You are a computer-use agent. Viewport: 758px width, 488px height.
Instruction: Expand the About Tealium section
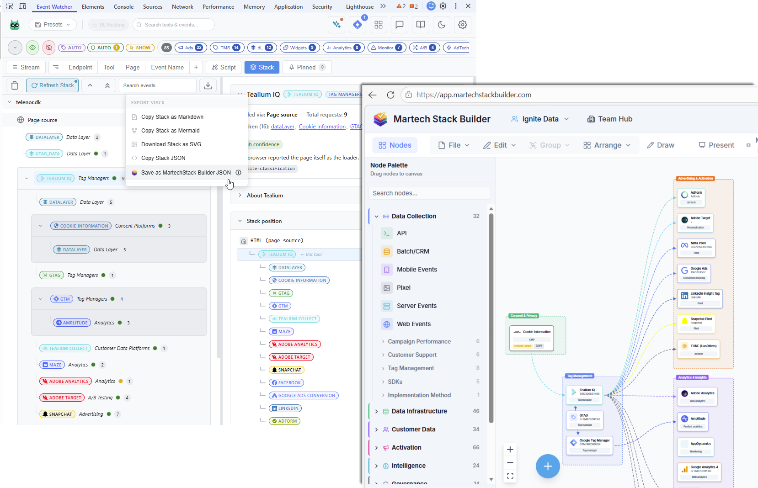click(x=240, y=196)
